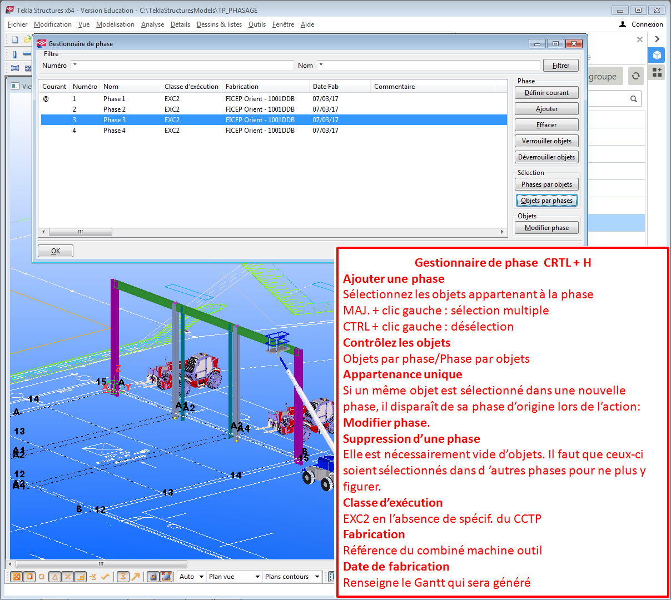This screenshot has height=600, width=671.
Task: Click the Définir courant button
Action: click(x=547, y=93)
